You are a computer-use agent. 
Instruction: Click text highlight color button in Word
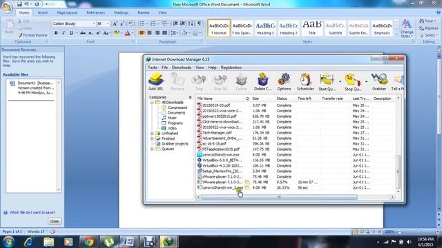(x=116, y=33)
